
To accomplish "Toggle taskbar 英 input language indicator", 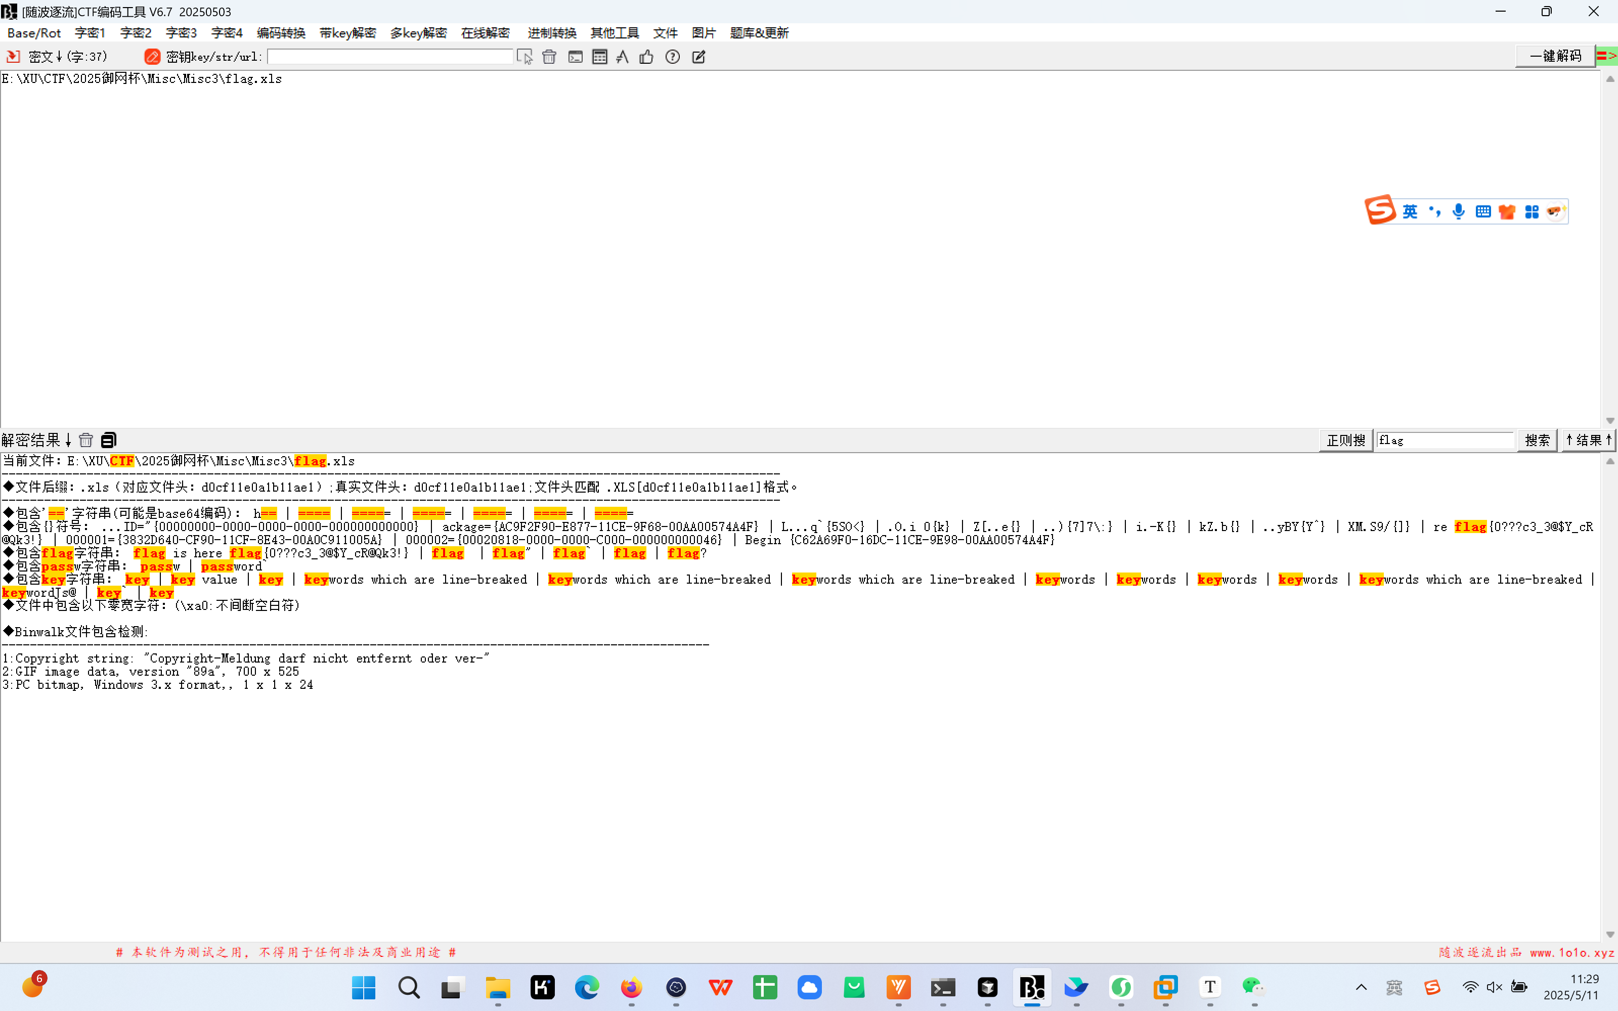I will (x=1394, y=987).
